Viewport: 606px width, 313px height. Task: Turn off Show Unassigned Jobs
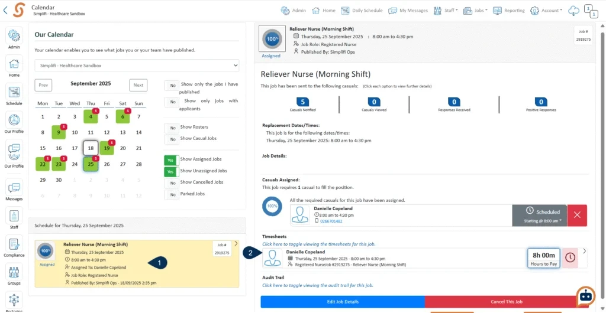(x=172, y=171)
